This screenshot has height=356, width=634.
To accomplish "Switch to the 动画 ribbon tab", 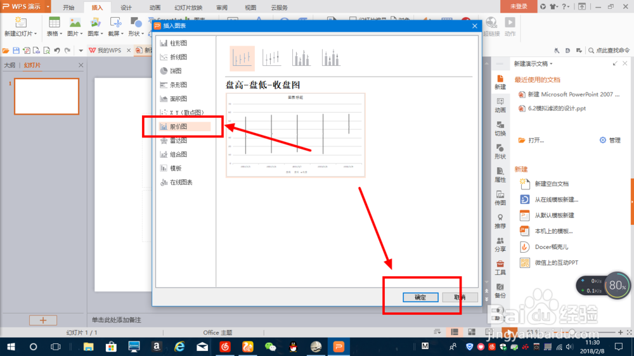I will pyautogui.click(x=155, y=7).
